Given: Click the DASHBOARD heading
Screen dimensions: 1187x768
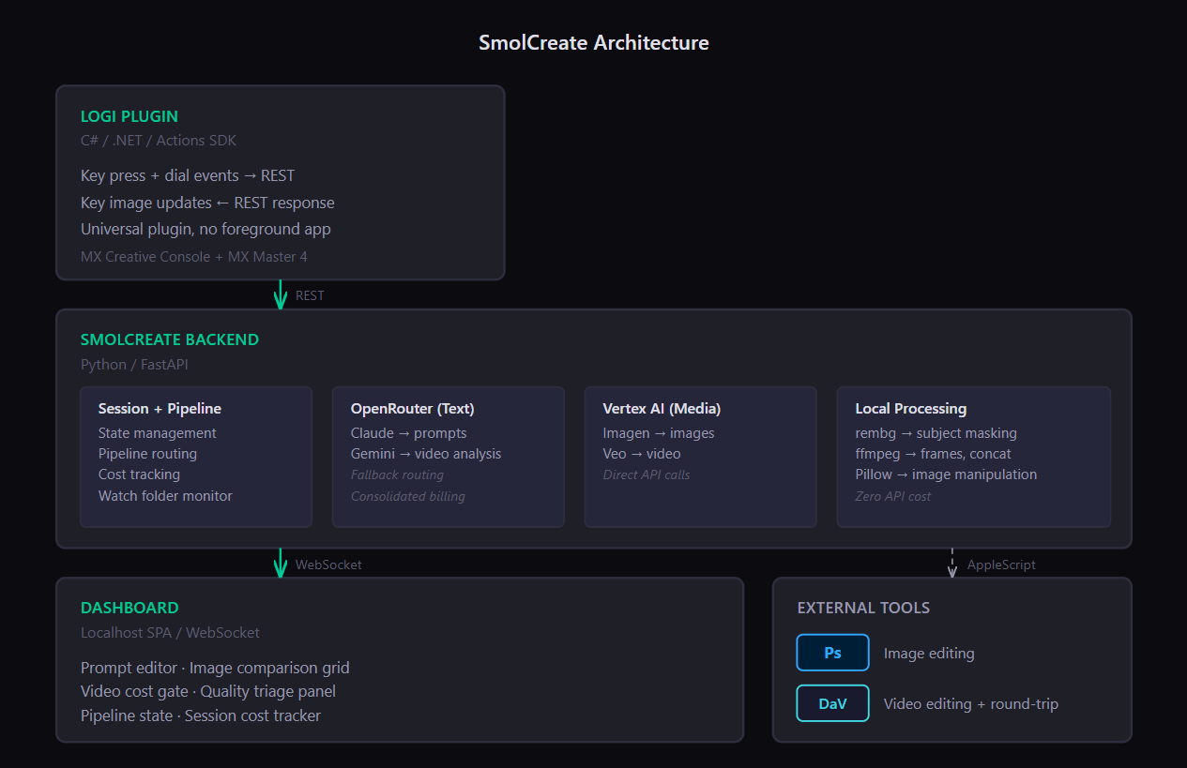Looking at the screenshot, I should 129,608.
